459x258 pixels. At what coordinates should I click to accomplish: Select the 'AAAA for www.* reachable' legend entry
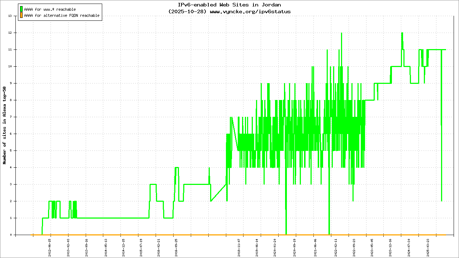point(50,9)
